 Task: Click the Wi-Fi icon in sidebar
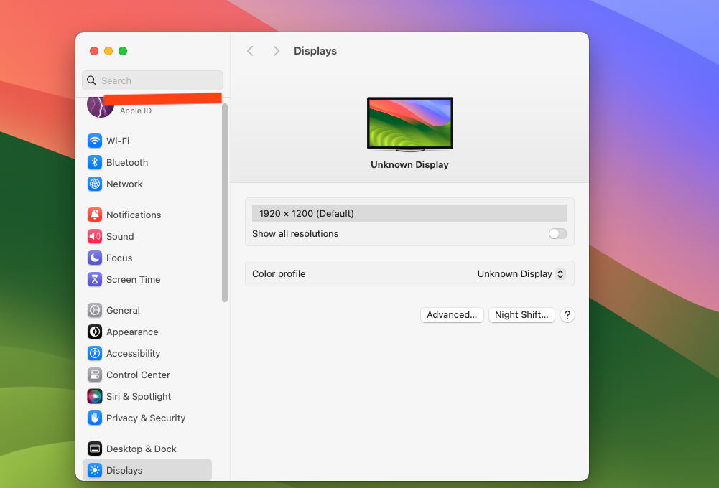tap(95, 141)
